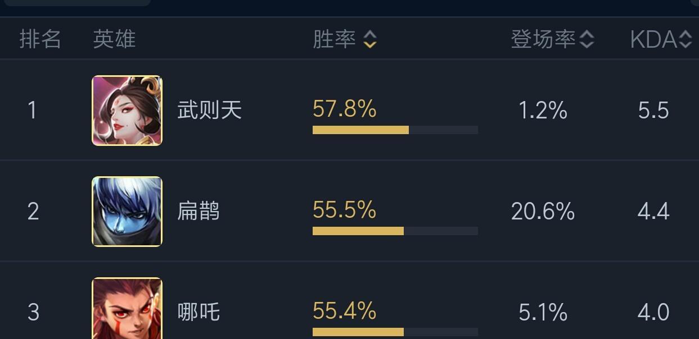This screenshot has height=339, width=699.
Task: Click 扁鹊's 55.5% win rate bar
Action: 395,231
